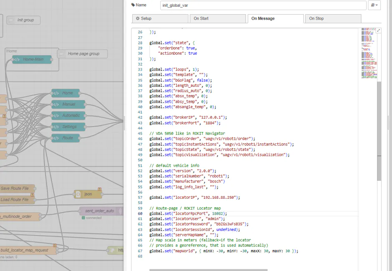Image resolution: width=392 pixels, height=271 pixels.
Task: Select the On Message tab
Action: click(276, 18)
